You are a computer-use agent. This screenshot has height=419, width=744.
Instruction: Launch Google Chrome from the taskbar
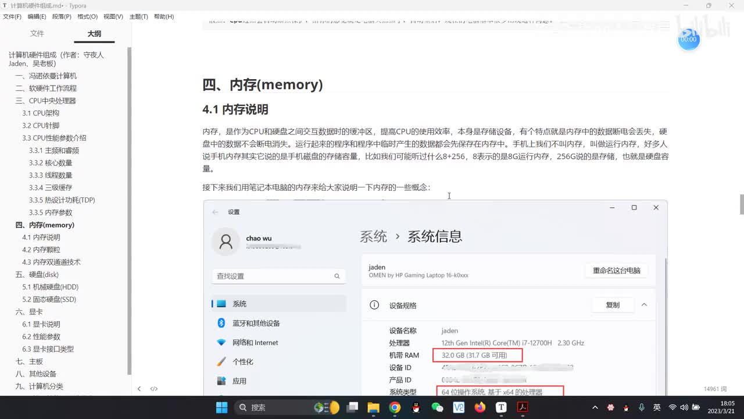pos(395,407)
